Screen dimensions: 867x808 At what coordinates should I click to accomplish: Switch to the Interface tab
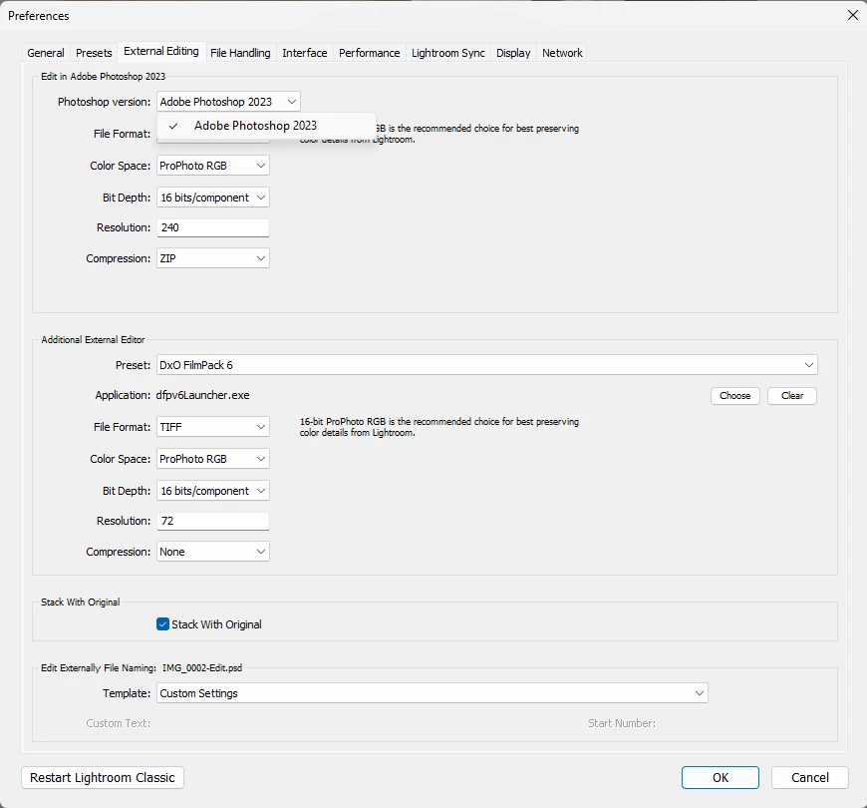click(x=304, y=53)
